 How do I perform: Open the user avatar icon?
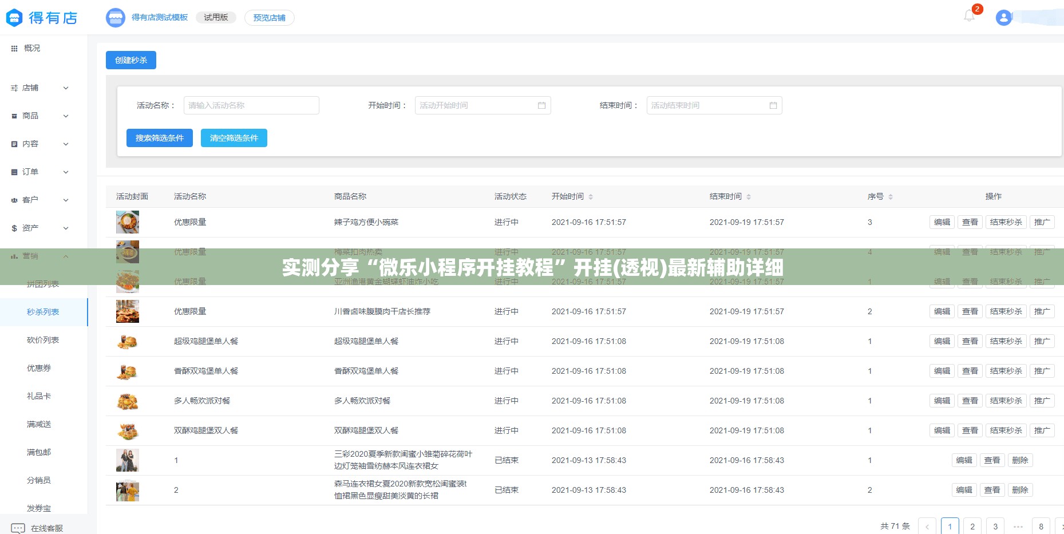tap(1003, 18)
